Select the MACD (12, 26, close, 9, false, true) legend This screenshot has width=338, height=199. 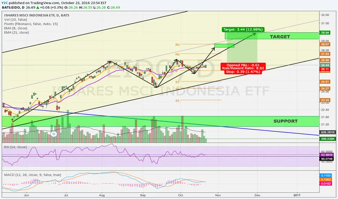click(x=33, y=175)
